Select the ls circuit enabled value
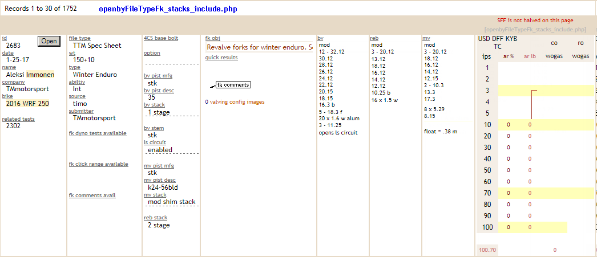Image resolution: width=597 pixels, height=257 pixels. pos(160,150)
